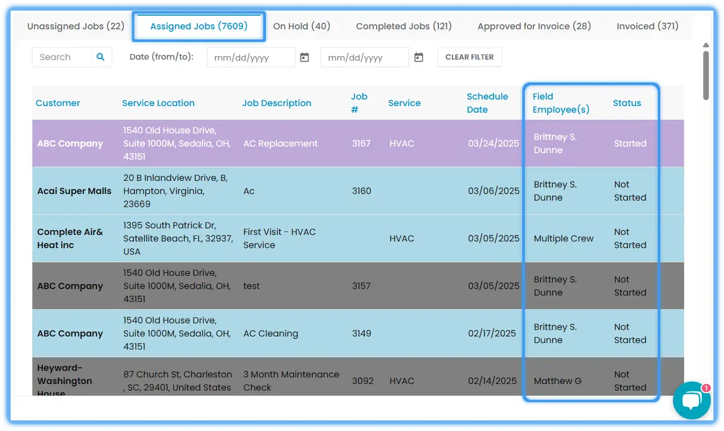Image resolution: width=724 pixels, height=431 pixels.
Task: Select the Assigned Jobs tab
Action: pyautogui.click(x=198, y=27)
